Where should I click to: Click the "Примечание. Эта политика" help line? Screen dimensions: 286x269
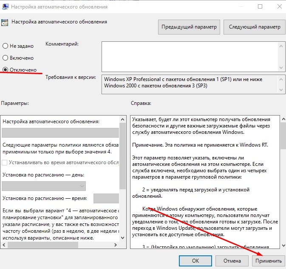(x=200, y=145)
